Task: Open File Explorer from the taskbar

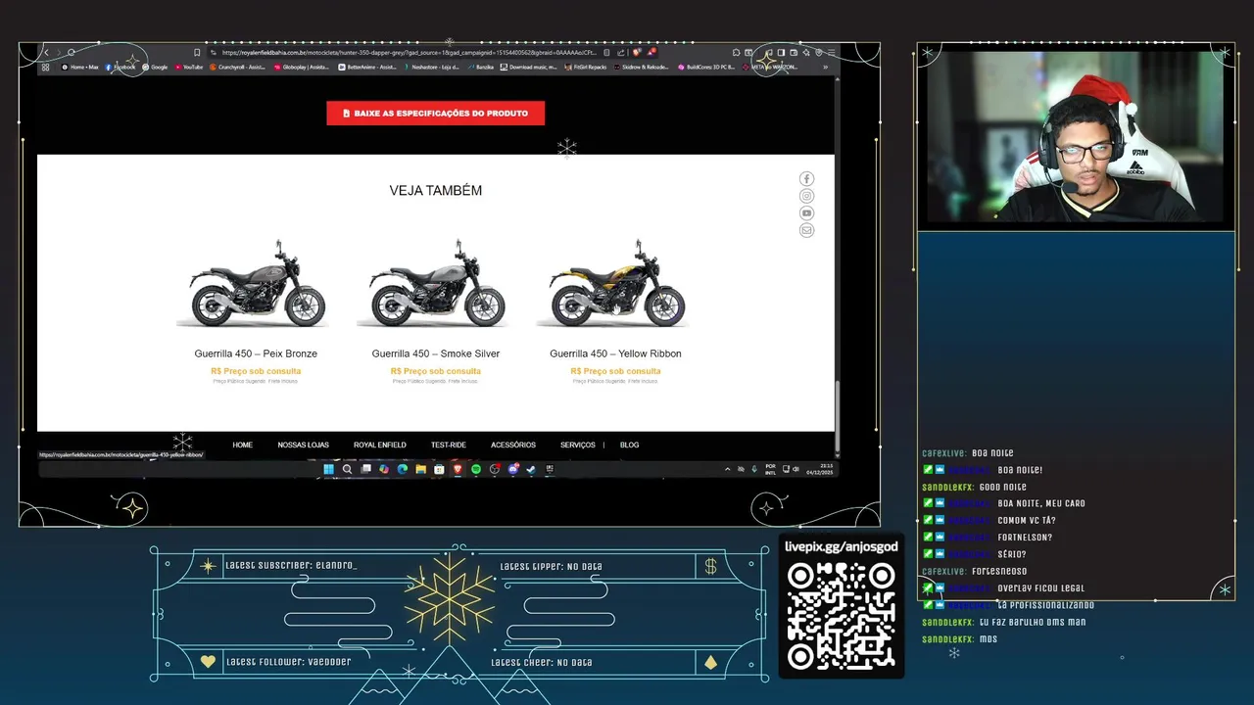Action: coord(420,469)
